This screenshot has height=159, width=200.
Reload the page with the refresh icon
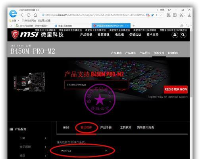click(x=29, y=15)
